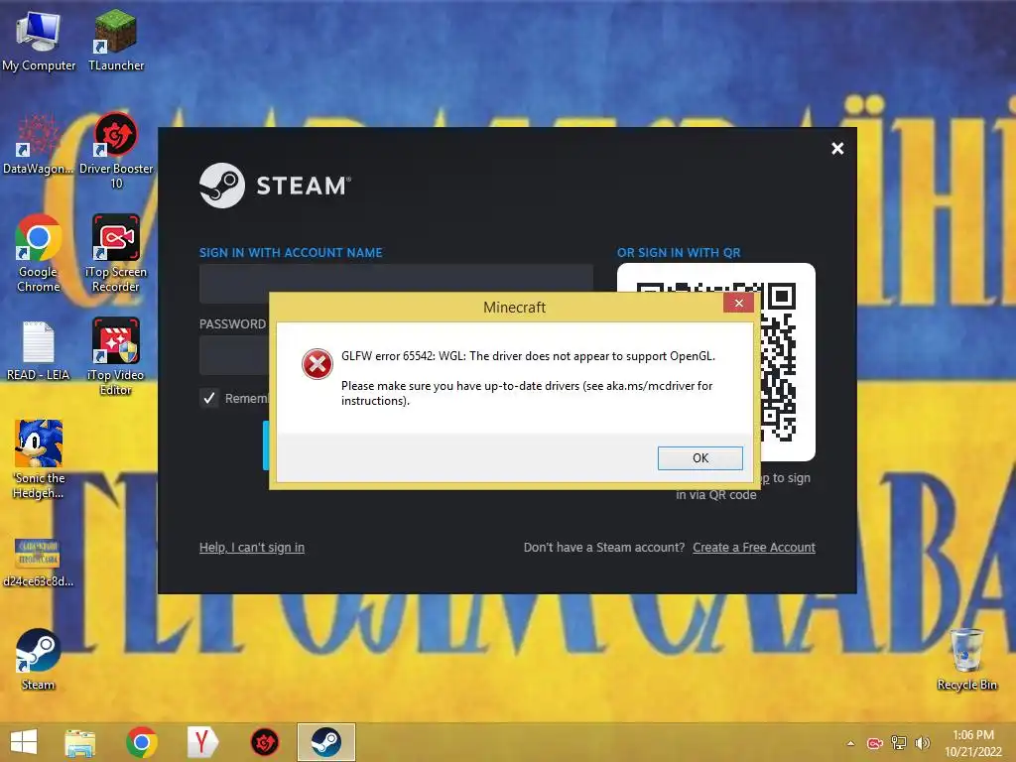Click the Windows Start button

pos(24,742)
